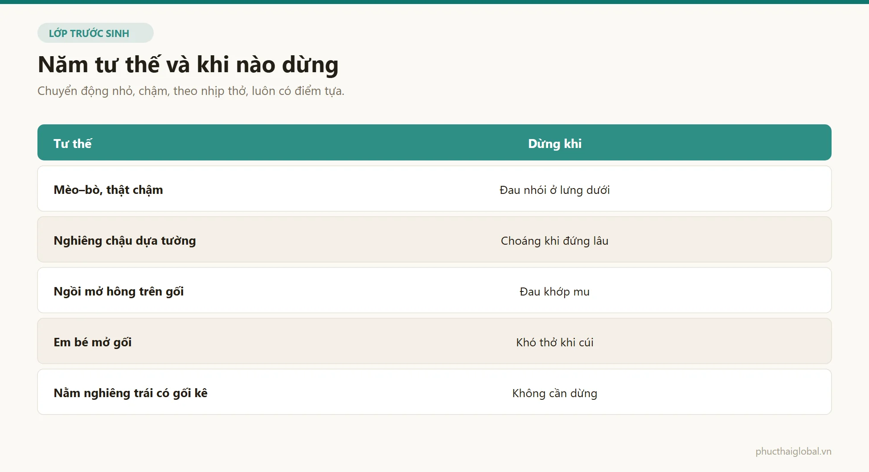Select the cell 'Không cần dừng'
Viewport: 869px width, 472px height.
point(555,393)
